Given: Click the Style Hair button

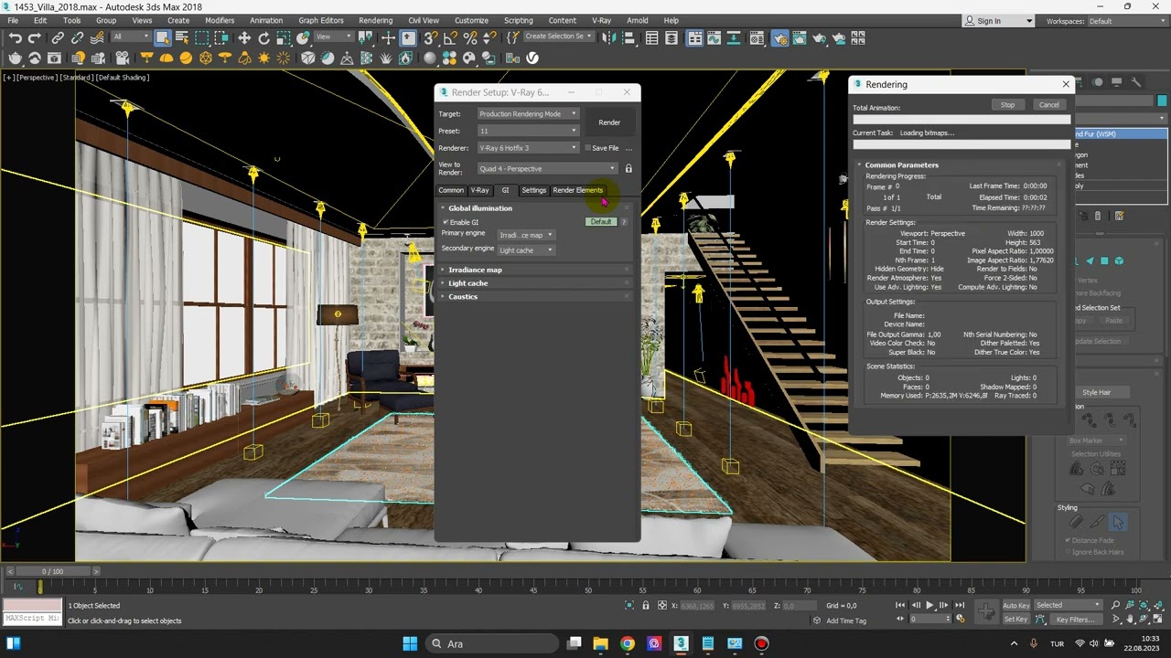Looking at the screenshot, I should click(1096, 392).
